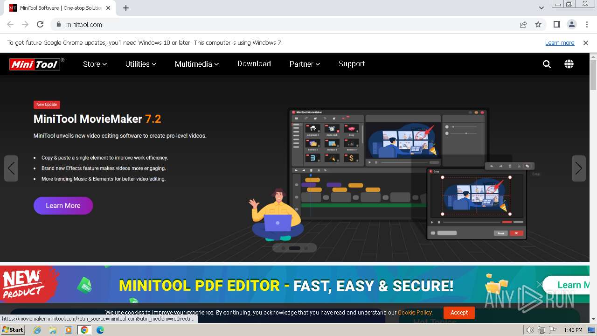
Task: View site information lock icon
Action: [59, 24]
